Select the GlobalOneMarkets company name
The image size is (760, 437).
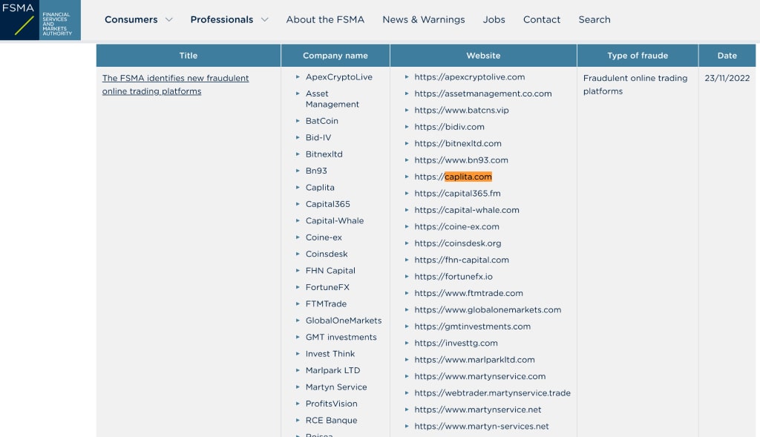pyautogui.click(x=344, y=321)
